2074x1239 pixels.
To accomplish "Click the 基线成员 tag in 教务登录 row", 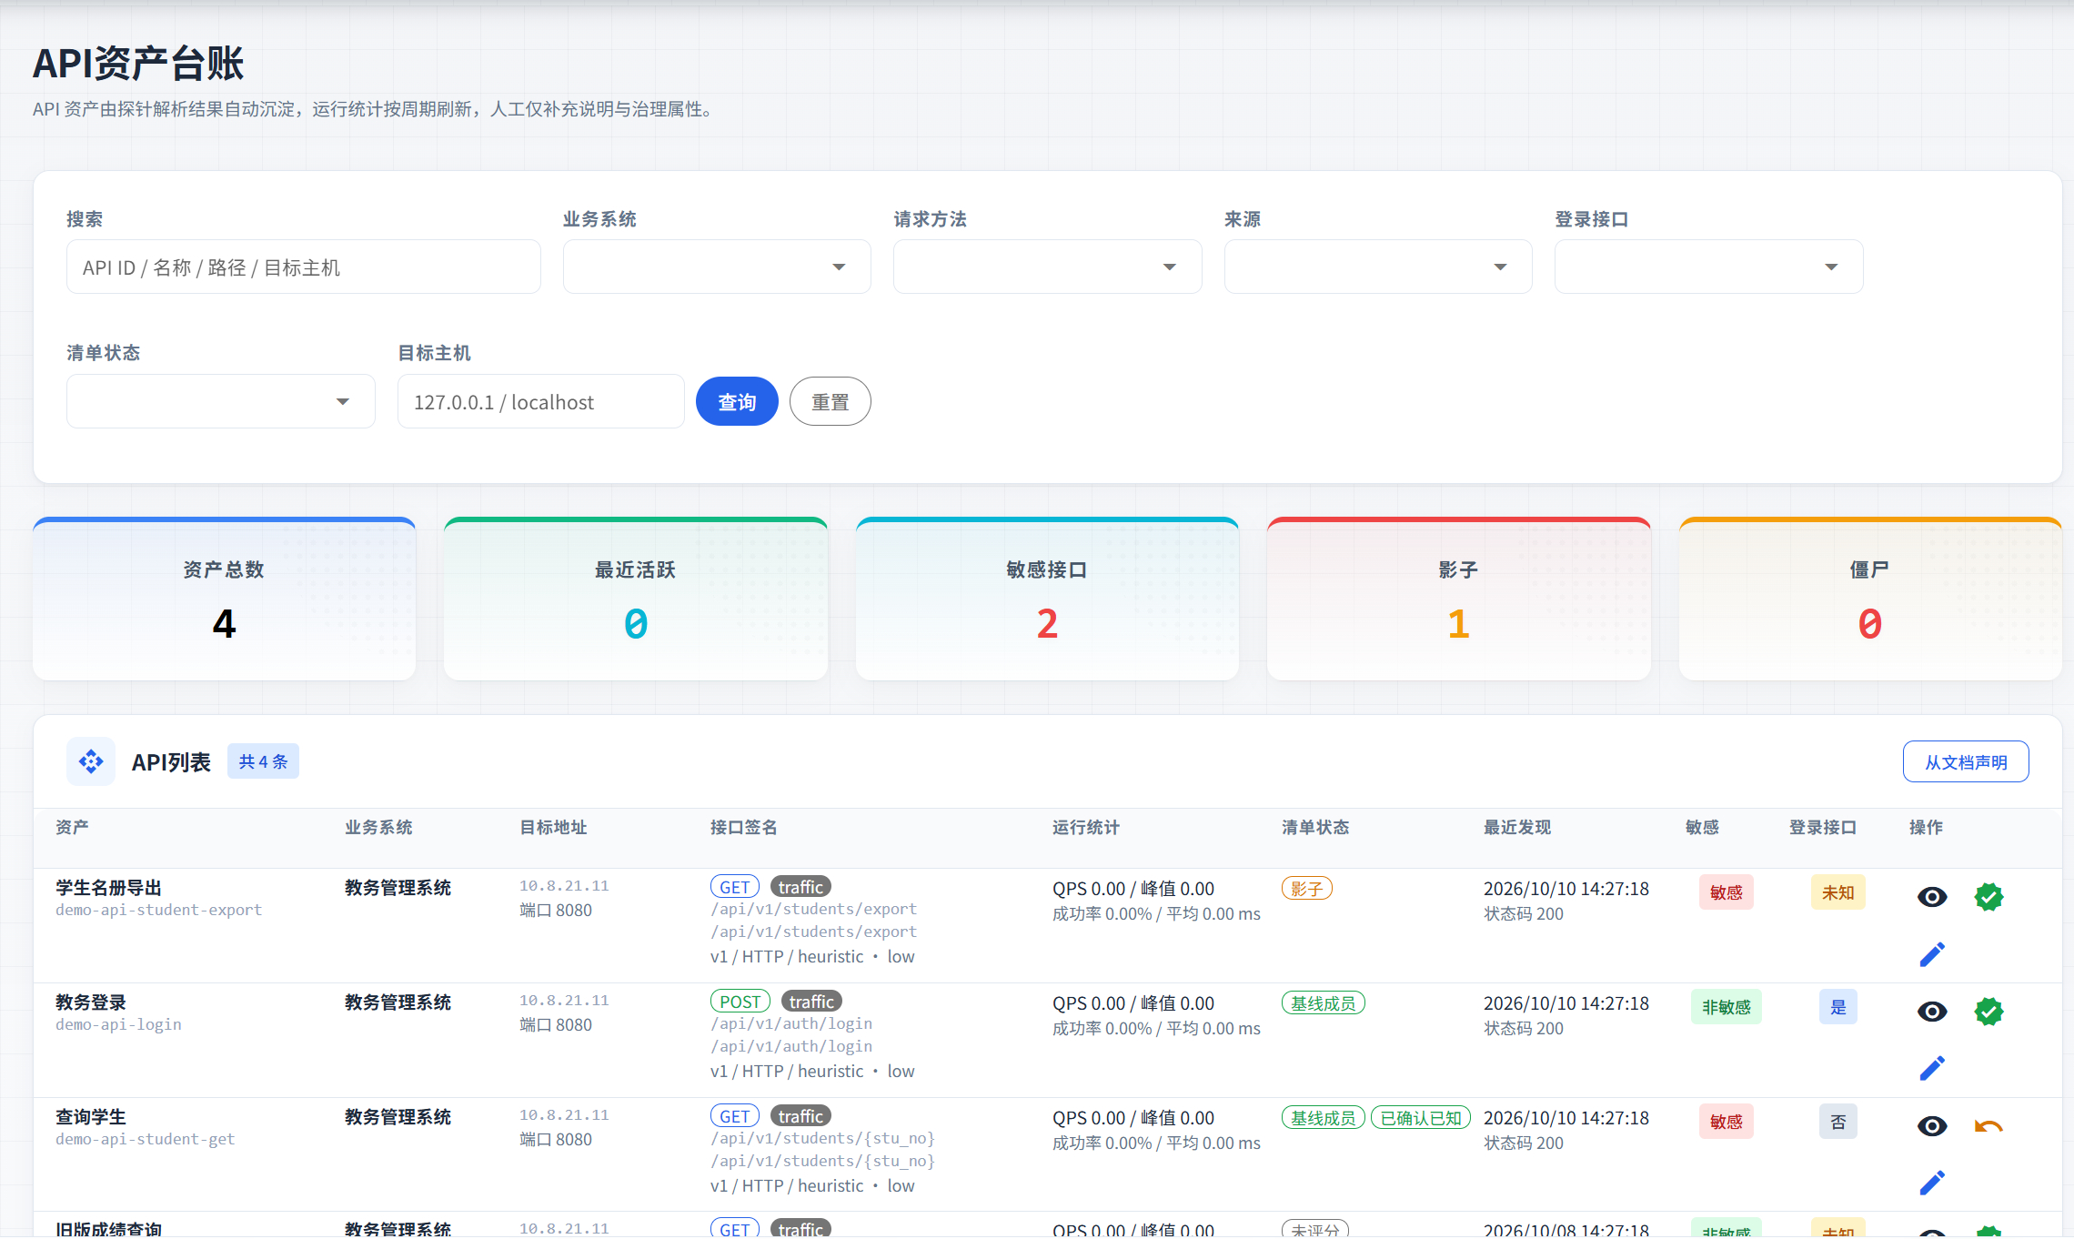I will [x=1324, y=1003].
